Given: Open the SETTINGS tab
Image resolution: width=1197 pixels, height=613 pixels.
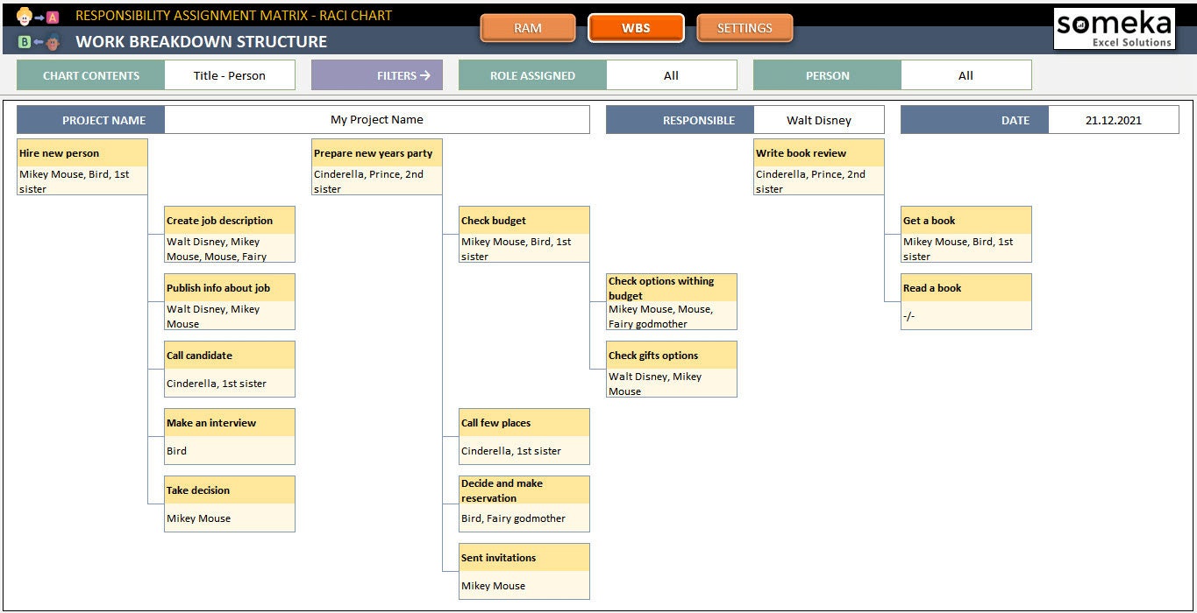Looking at the screenshot, I should (x=745, y=28).
